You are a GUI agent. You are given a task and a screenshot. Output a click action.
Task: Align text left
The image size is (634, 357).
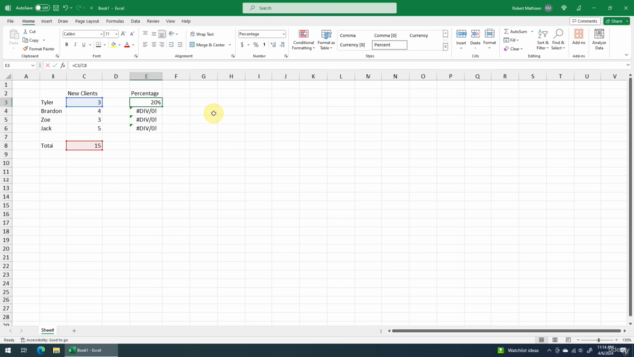click(145, 44)
